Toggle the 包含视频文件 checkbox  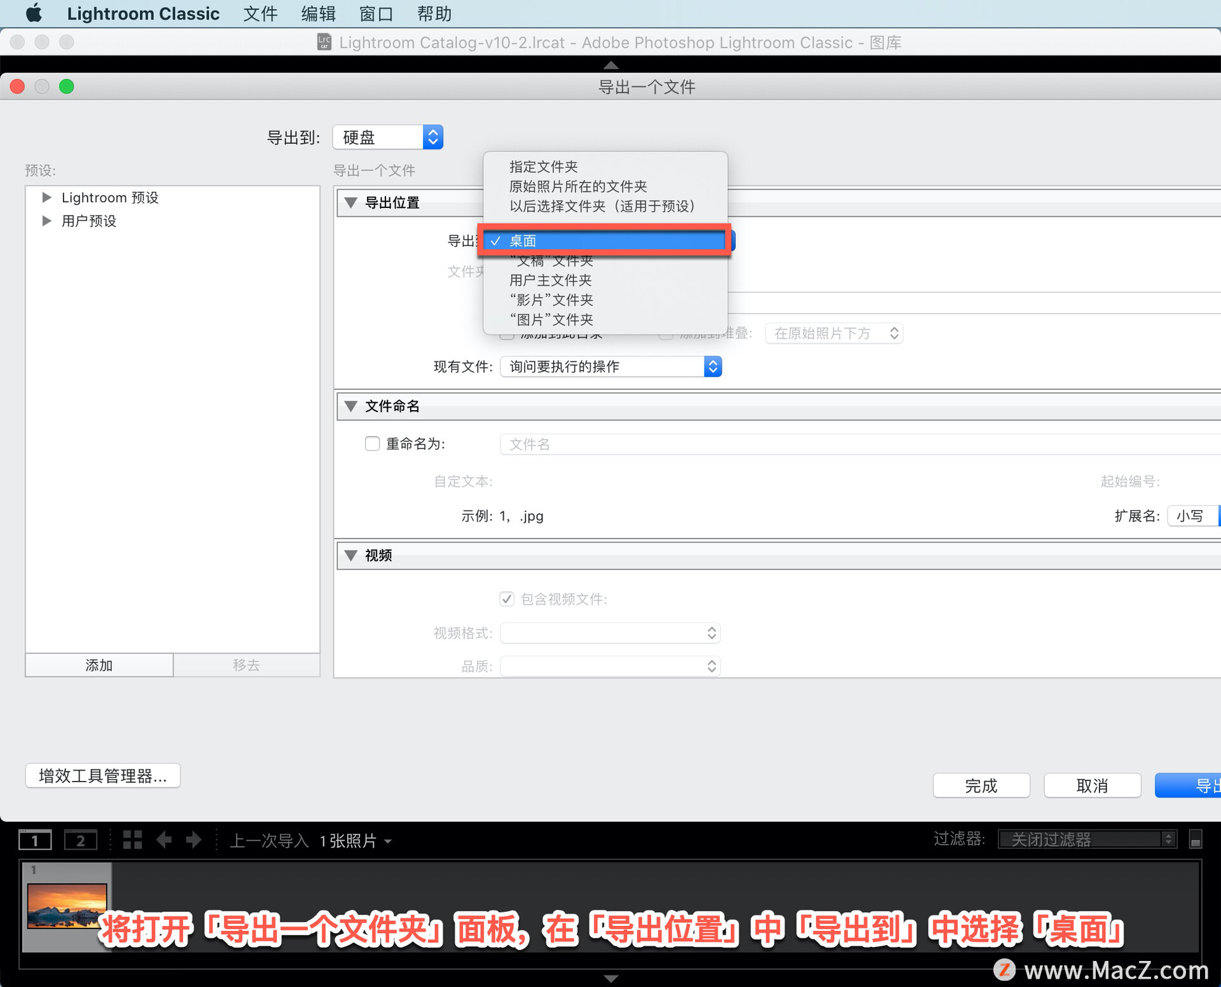[507, 599]
